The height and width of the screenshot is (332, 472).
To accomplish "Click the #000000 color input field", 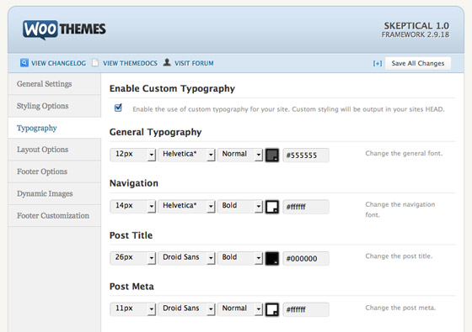I will [x=306, y=259].
